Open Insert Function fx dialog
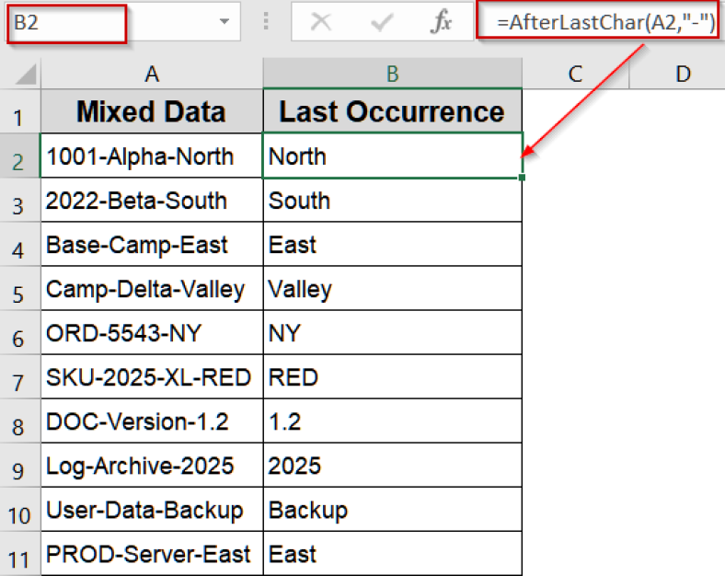The image size is (725, 576). click(442, 23)
